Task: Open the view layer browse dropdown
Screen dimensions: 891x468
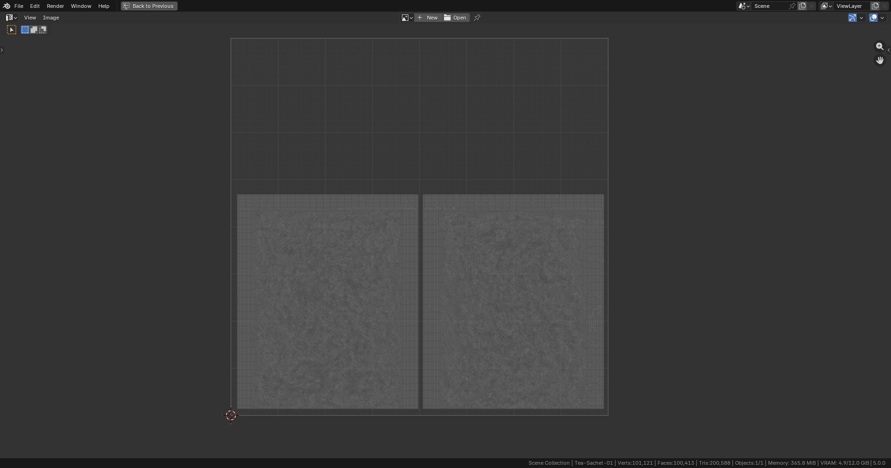Action: click(826, 6)
